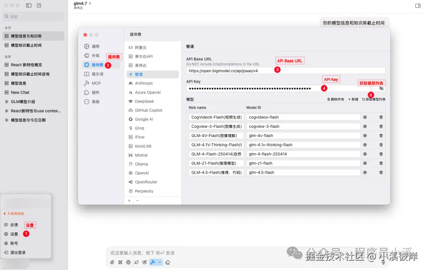Toggle the highlighted hammer tools option
Image resolution: width=426 pixels, height=270 pixels.
click(x=153, y=262)
